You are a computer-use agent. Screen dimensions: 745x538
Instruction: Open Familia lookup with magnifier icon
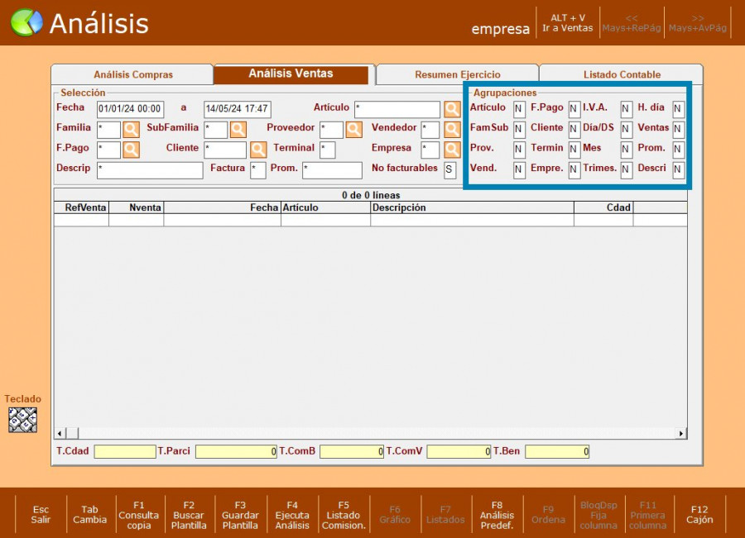point(132,130)
